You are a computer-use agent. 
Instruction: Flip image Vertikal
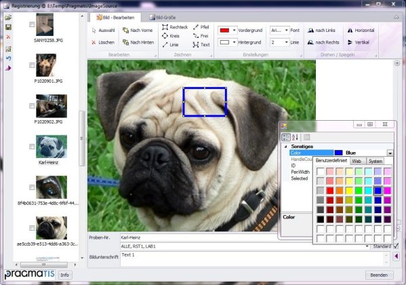coord(358,42)
